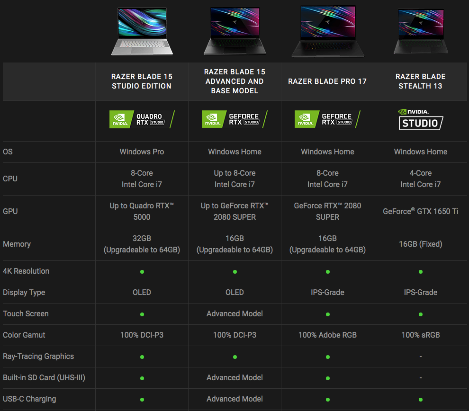The image size is (469, 411).
Task: Click the 4K Resolution green dot for Studio Edition
Action: [x=142, y=272]
